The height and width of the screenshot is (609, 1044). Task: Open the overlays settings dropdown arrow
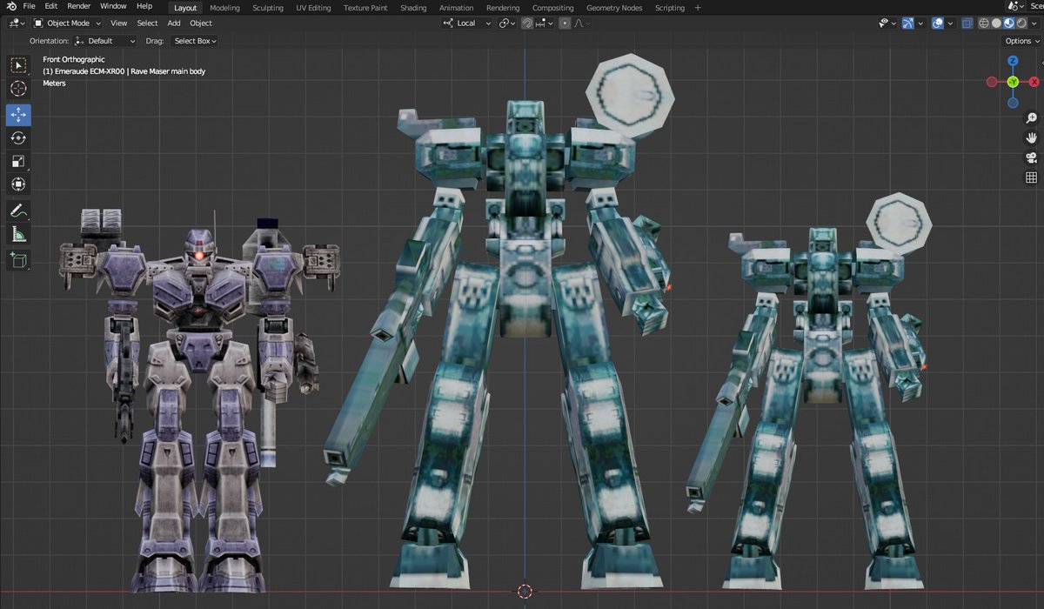[x=950, y=23]
